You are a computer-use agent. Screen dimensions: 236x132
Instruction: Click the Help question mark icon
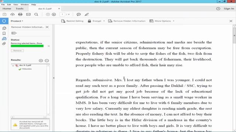pos(218,9)
